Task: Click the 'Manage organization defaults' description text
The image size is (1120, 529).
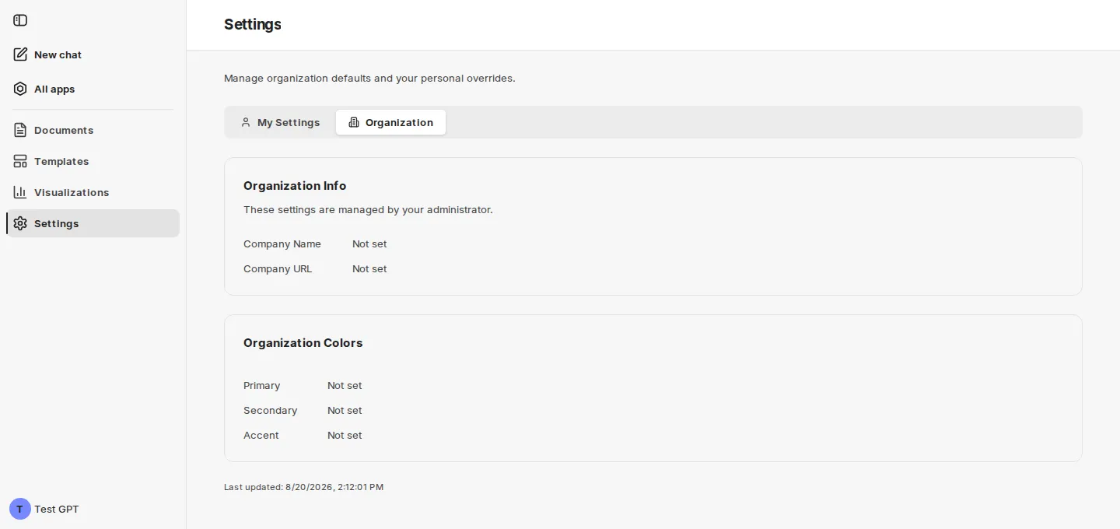Action: tap(369, 78)
